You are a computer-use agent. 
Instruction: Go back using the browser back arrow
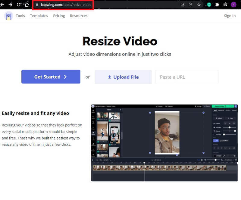point(2,5)
